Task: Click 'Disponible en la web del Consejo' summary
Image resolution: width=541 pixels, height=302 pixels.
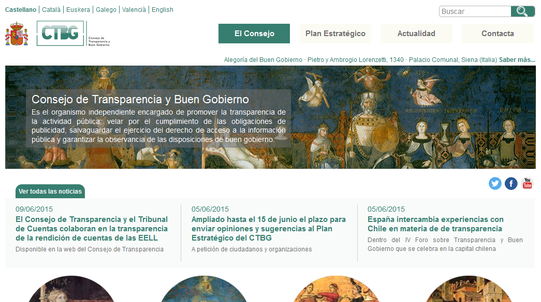Action: click(x=90, y=249)
